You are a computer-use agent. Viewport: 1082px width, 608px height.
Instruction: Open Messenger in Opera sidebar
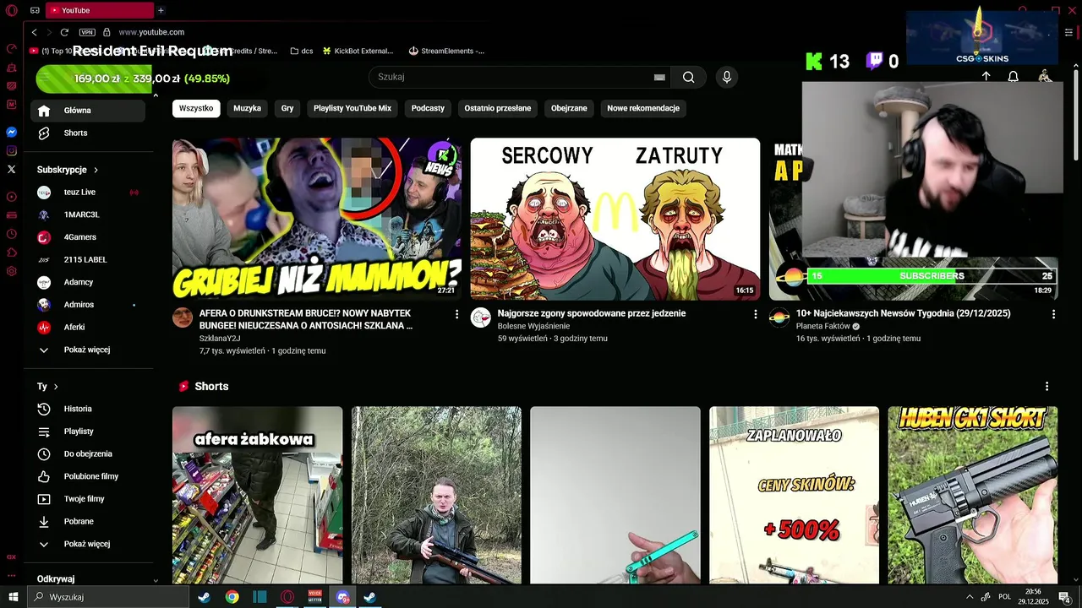coord(12,133)
